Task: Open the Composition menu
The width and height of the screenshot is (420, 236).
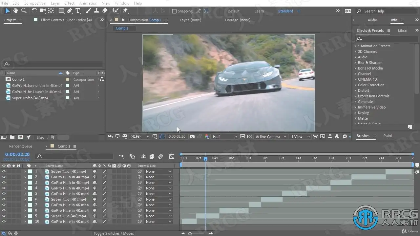Action: tap(35, 3)
